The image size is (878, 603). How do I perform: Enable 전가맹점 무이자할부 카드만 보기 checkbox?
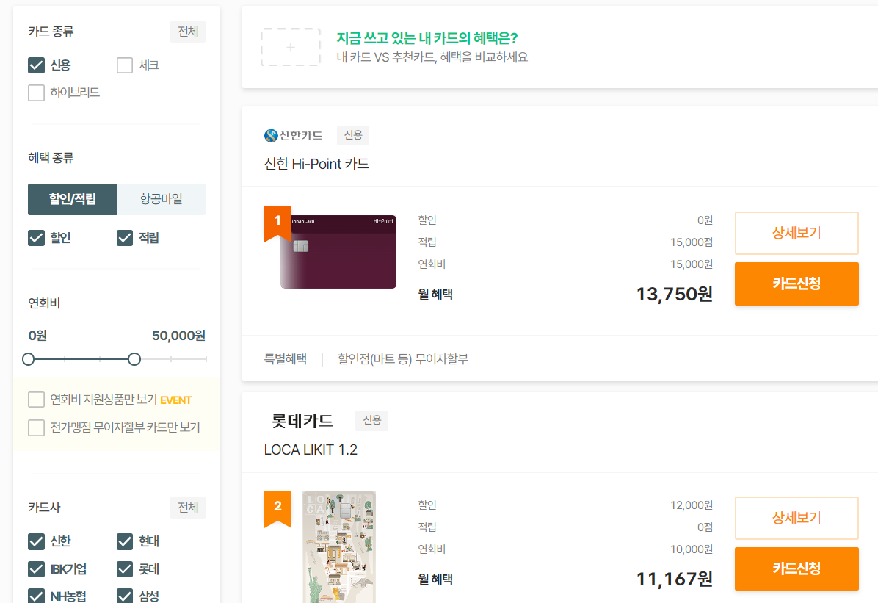pos(37,427)
